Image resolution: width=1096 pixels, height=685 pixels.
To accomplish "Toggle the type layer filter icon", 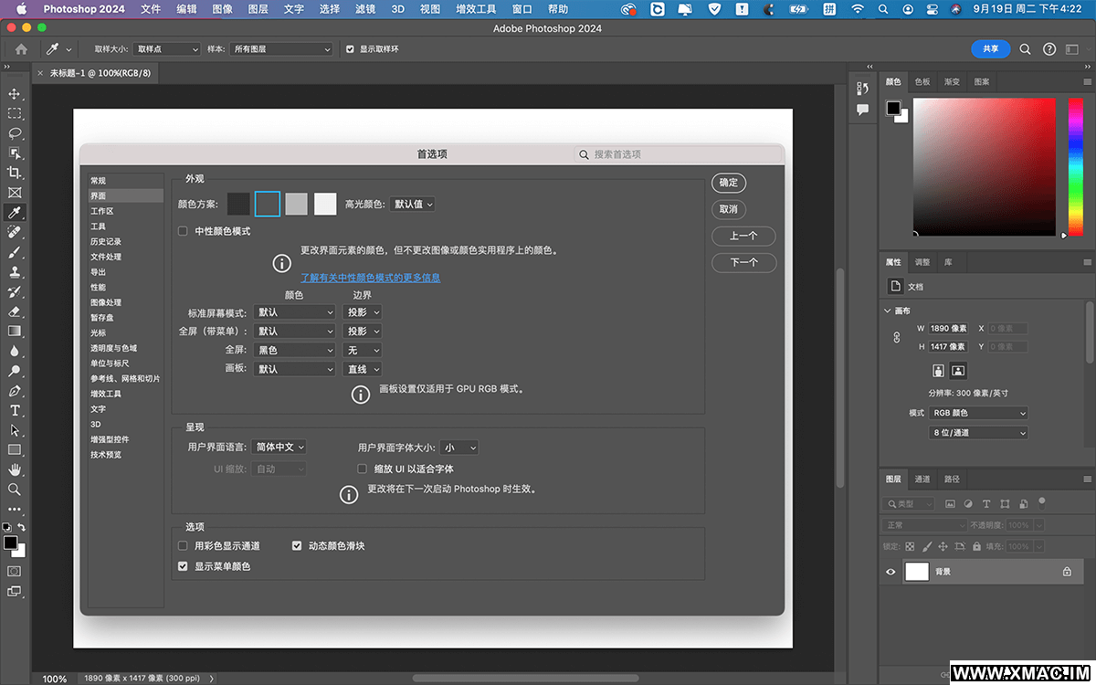I will [986, 504].
